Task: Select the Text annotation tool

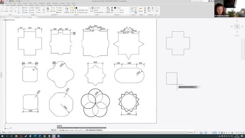Action: [48, 9]
